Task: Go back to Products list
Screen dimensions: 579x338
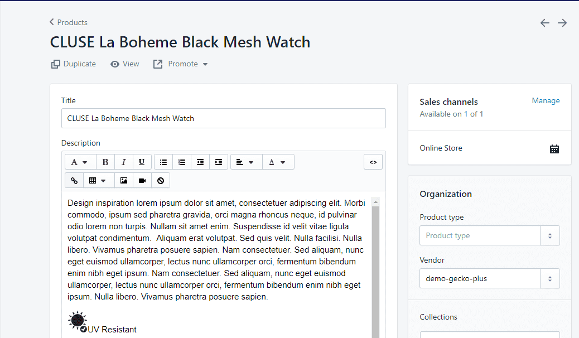Action: 69,22
